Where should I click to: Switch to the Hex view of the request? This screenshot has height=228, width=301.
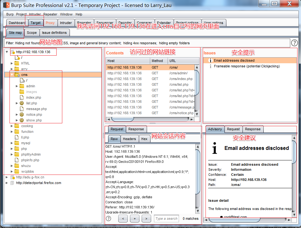(x=144, y=139)
